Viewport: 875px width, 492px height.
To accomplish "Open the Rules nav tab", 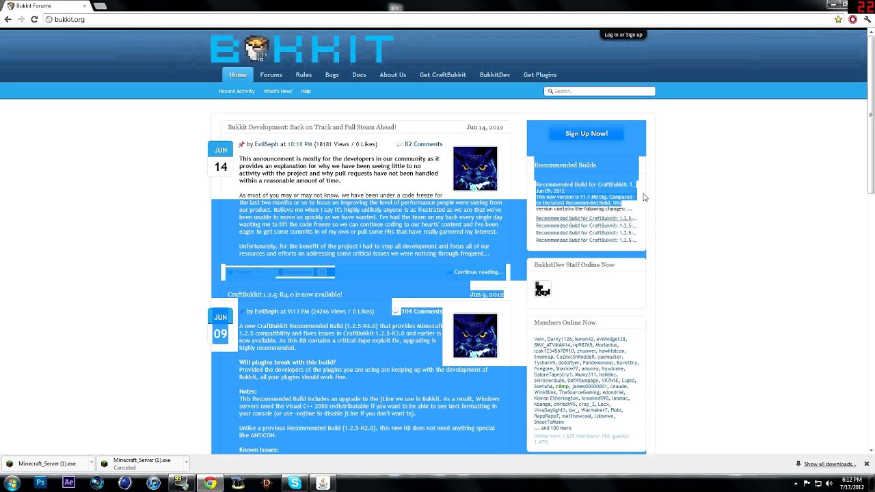I will point(304,74).
